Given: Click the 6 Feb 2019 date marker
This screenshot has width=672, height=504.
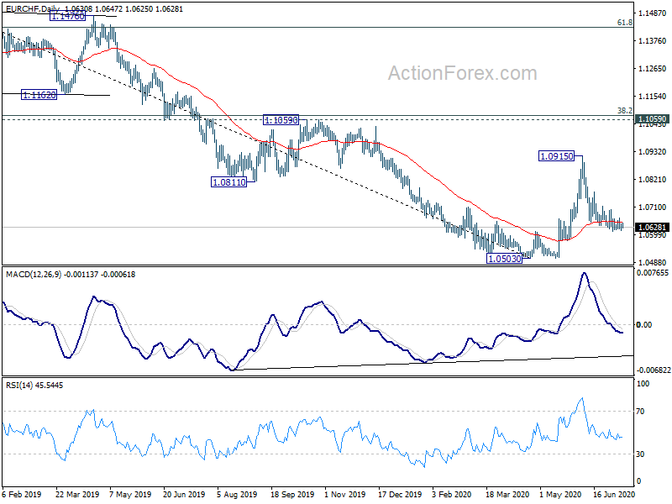Looking at the screenshot, I should pos(22,494).
